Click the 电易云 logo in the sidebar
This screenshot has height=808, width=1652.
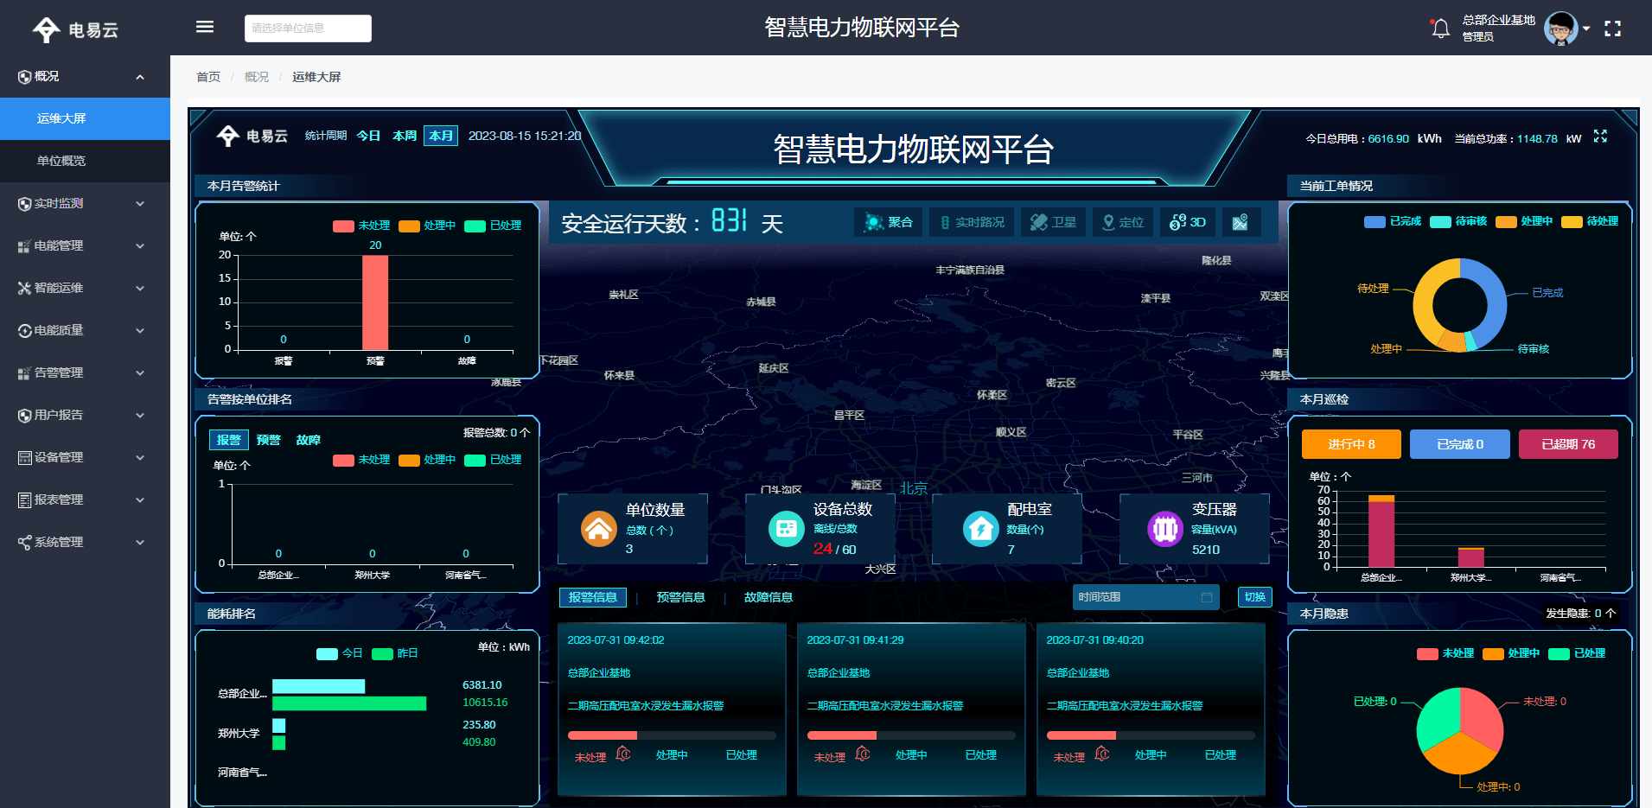click(75, 30)
